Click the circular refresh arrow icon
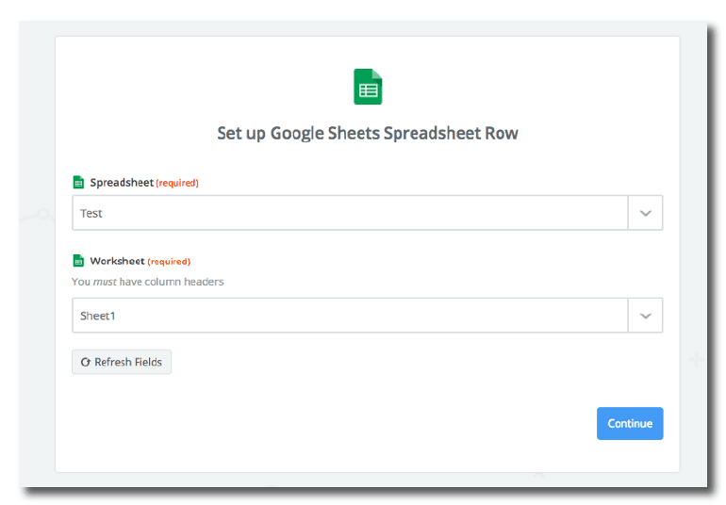Viewport: 726px width, 505px height. (85, 362)
